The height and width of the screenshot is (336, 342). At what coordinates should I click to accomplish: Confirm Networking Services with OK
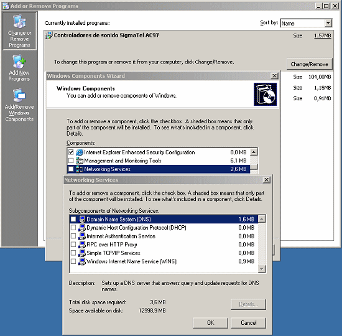click(210, 323)
